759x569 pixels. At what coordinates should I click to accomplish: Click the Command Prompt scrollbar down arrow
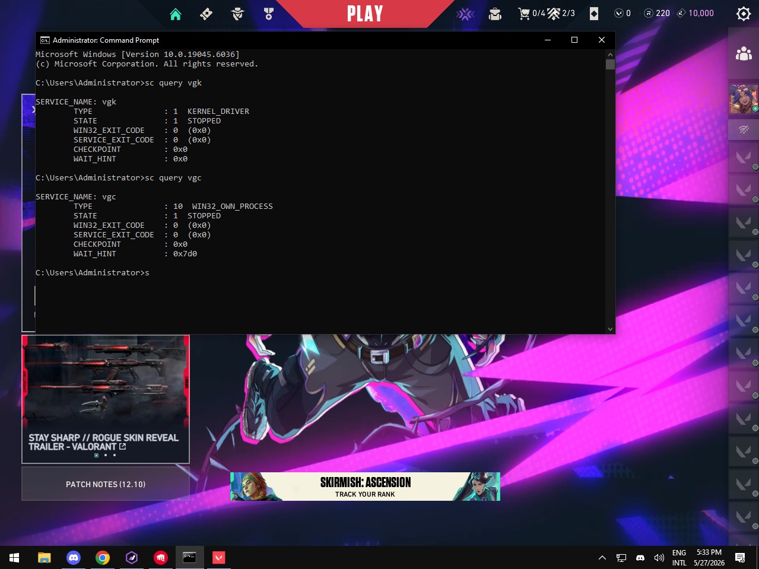tap(610, 329)
